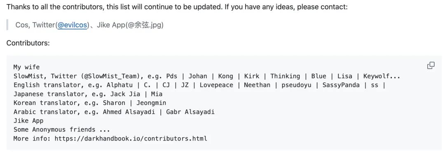Image resolution: width=445 pixels, height=152 pixels.
Task: Click the name 'Gabr Alsayadi'
Action: click(190, 112)
